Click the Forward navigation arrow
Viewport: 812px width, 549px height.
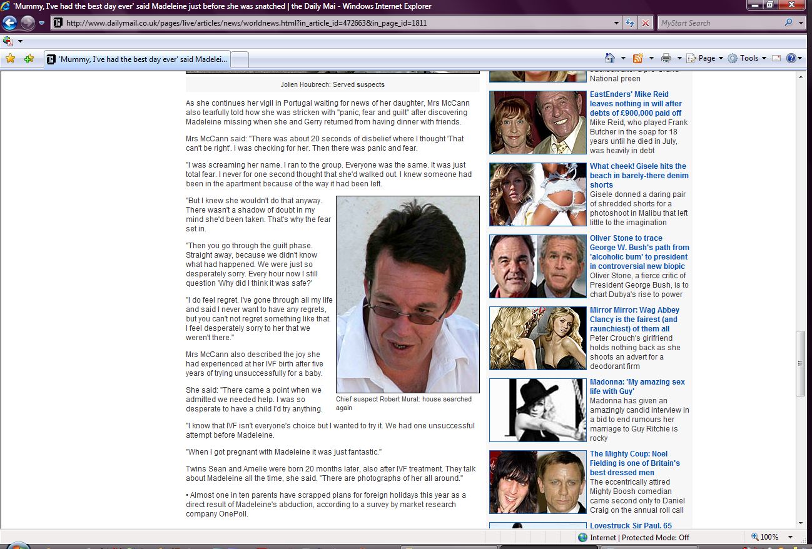[28, 23]
